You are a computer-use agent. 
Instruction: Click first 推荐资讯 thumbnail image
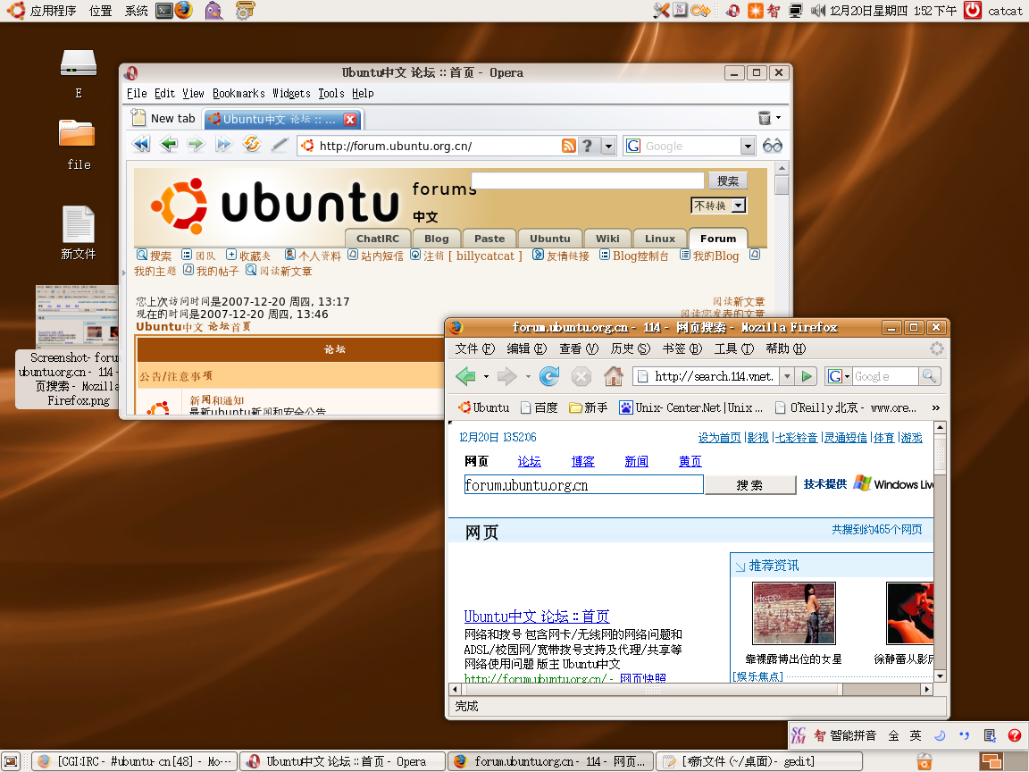[x=793, y=614]
